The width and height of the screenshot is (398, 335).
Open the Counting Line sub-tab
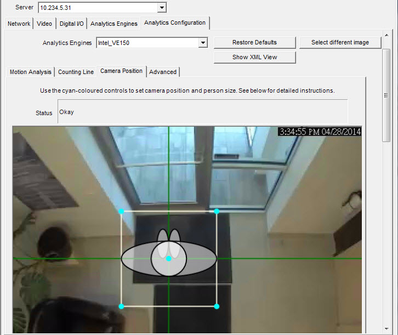point(76,72)
